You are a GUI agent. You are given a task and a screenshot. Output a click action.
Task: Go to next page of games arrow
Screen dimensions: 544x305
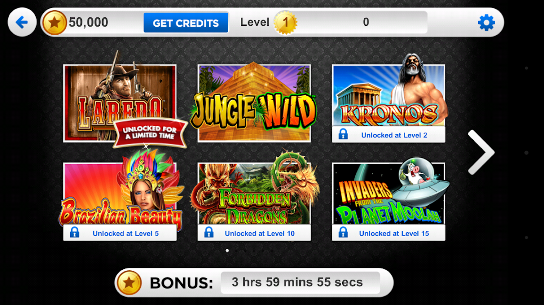[x=481, y=152]
